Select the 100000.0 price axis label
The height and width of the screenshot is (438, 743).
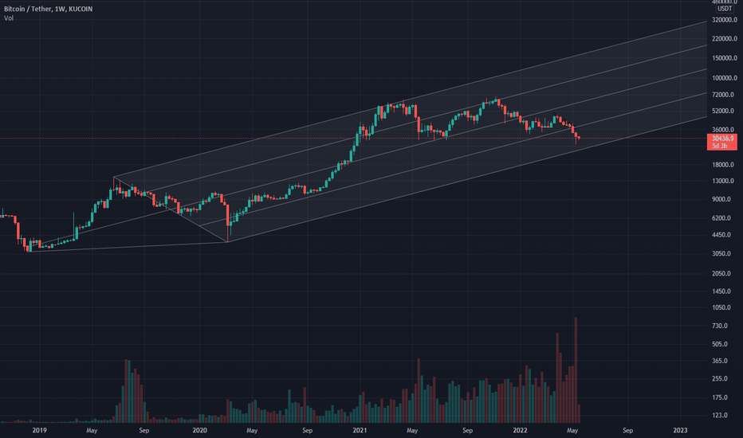tap(725, 78)
